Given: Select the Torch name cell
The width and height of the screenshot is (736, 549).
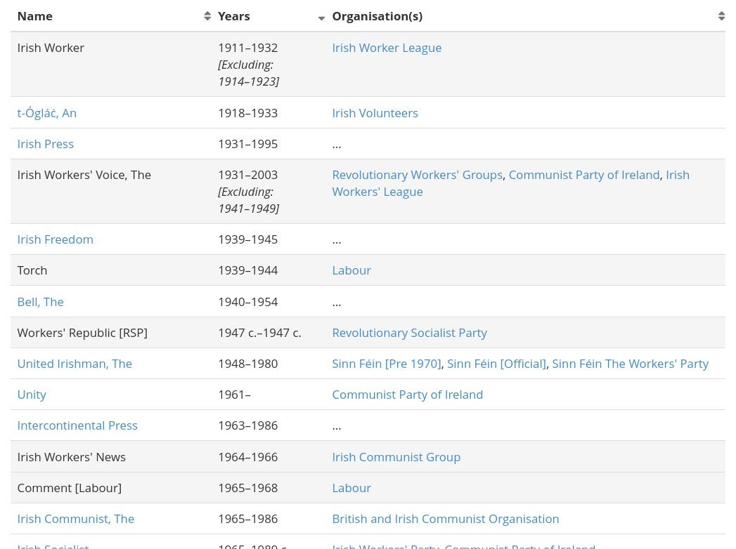Looking at the screenshot, I should click(x=111, y=270).
